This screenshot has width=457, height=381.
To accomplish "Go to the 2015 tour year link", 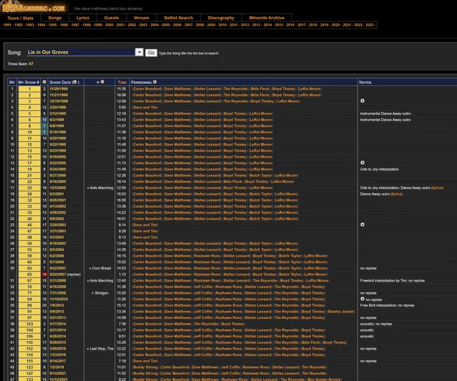I will tap(279, 25).
